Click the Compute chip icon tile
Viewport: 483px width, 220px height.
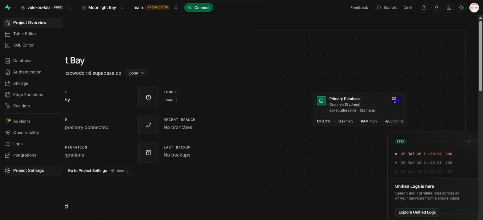tap(148, 97)
